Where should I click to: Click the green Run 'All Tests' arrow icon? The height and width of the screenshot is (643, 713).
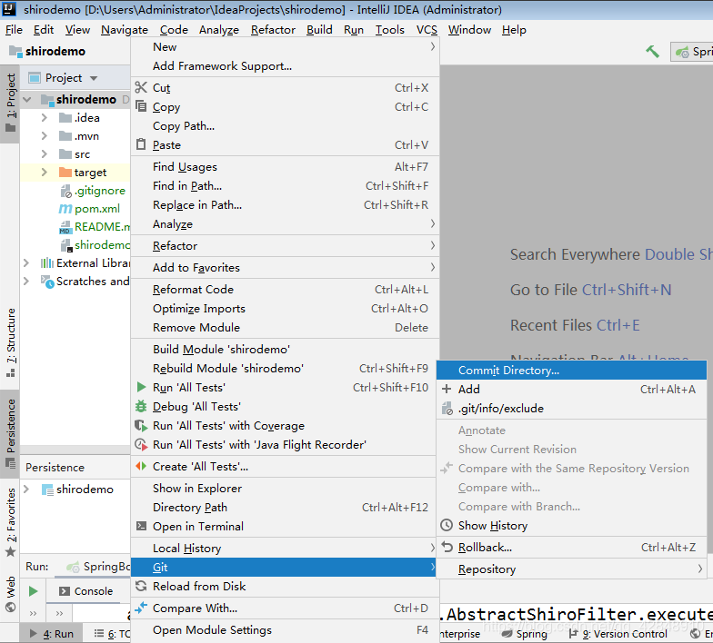pyautogui.click(x=142, y=387)
